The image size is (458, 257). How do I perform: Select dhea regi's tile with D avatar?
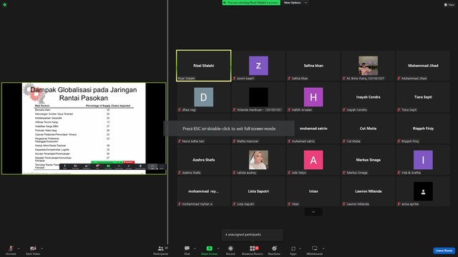[x=203, y=97]
